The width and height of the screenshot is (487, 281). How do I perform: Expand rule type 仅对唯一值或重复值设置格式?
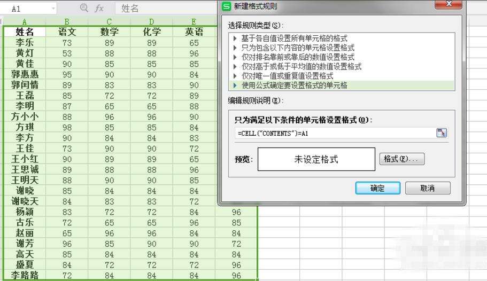(235, 76)
